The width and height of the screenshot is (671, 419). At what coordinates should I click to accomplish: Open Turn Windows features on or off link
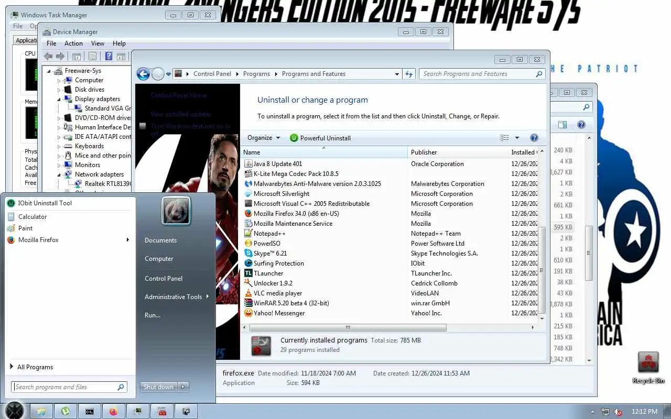click(x=191, y=130)
